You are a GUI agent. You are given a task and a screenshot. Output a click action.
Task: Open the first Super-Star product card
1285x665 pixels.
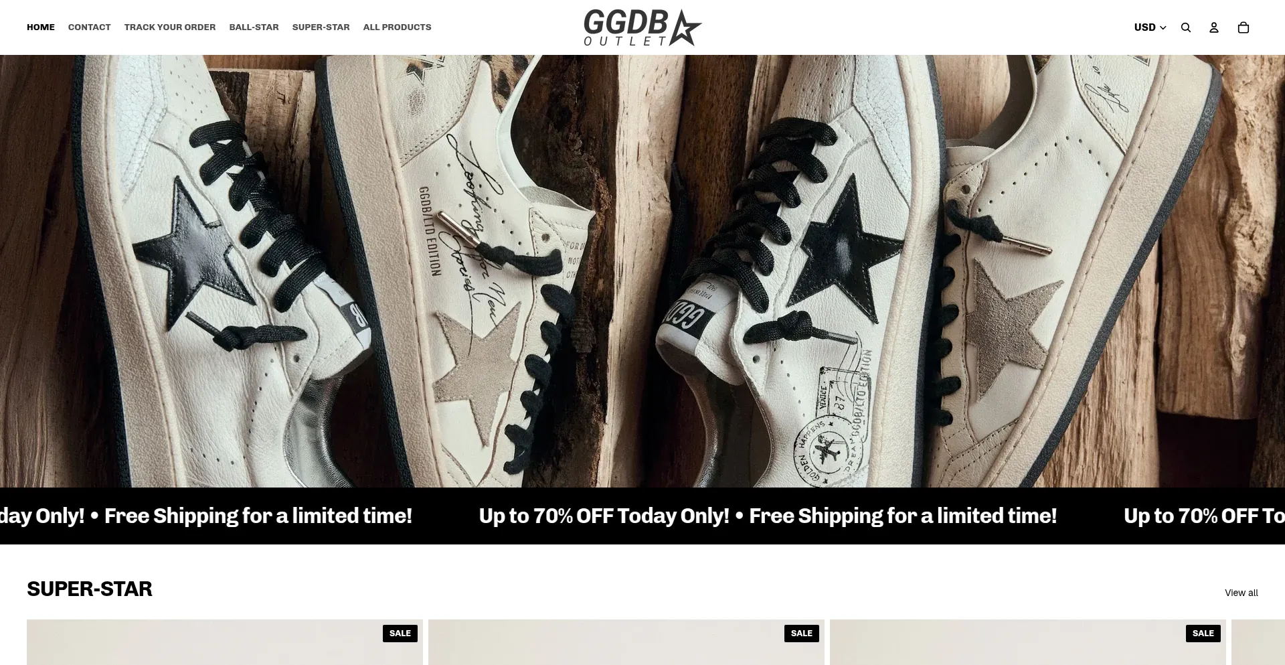225,642
